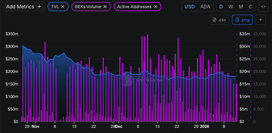Switch currency to USD

[189, 7]
